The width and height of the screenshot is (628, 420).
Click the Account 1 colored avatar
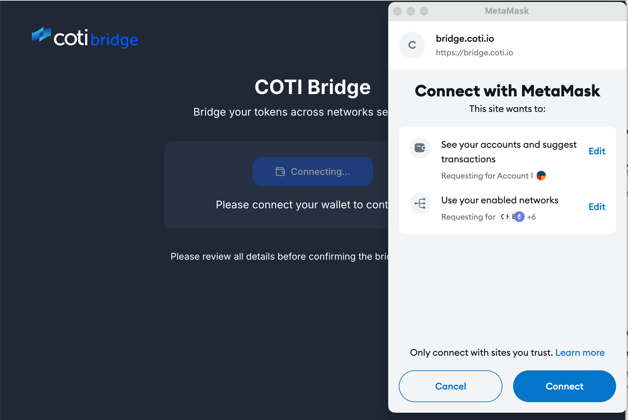click(x=541, y=176)
